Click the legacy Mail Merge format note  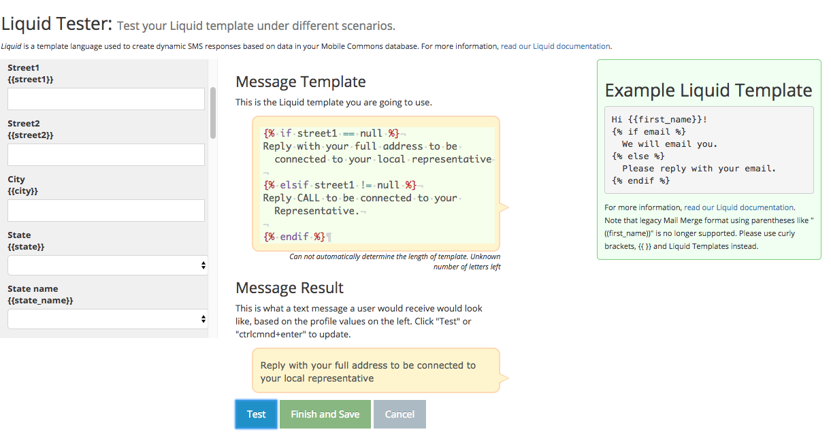click(709, 233)
